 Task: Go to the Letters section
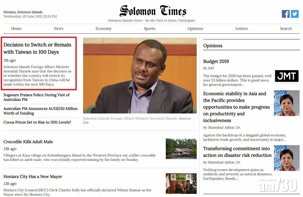click(241, 29)
